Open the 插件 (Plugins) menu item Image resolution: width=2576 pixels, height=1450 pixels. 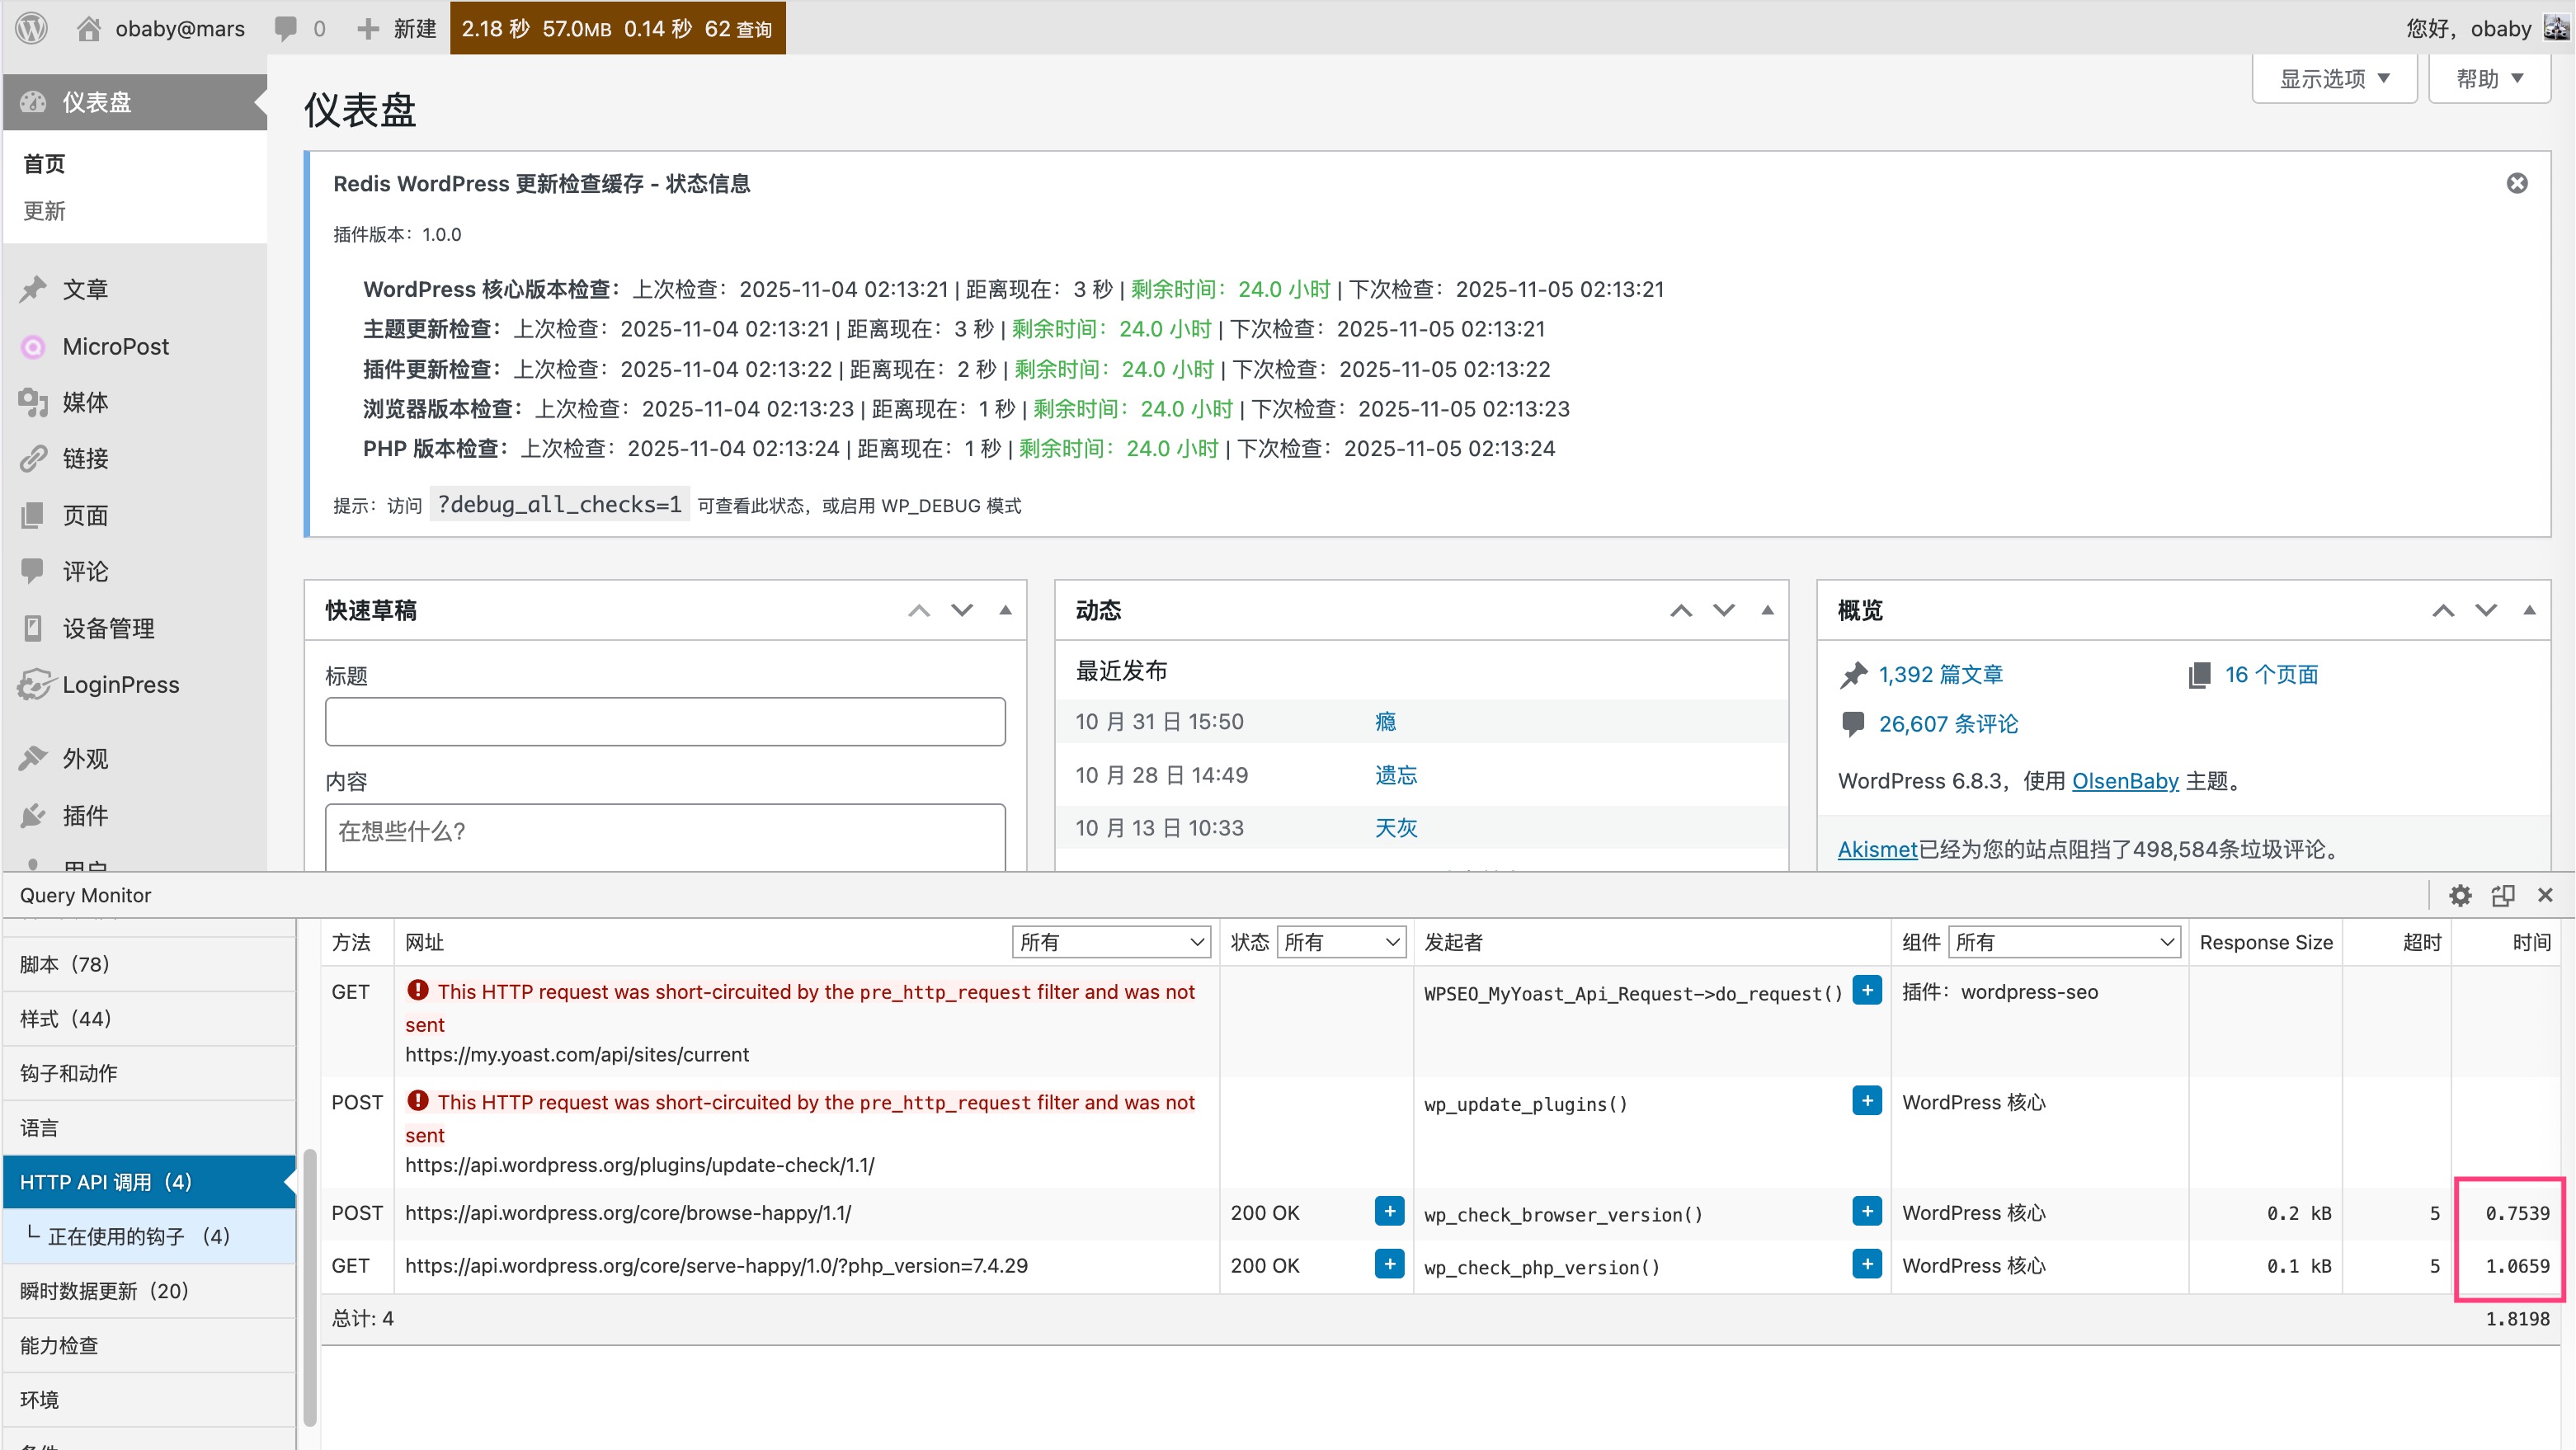point(84,815)
